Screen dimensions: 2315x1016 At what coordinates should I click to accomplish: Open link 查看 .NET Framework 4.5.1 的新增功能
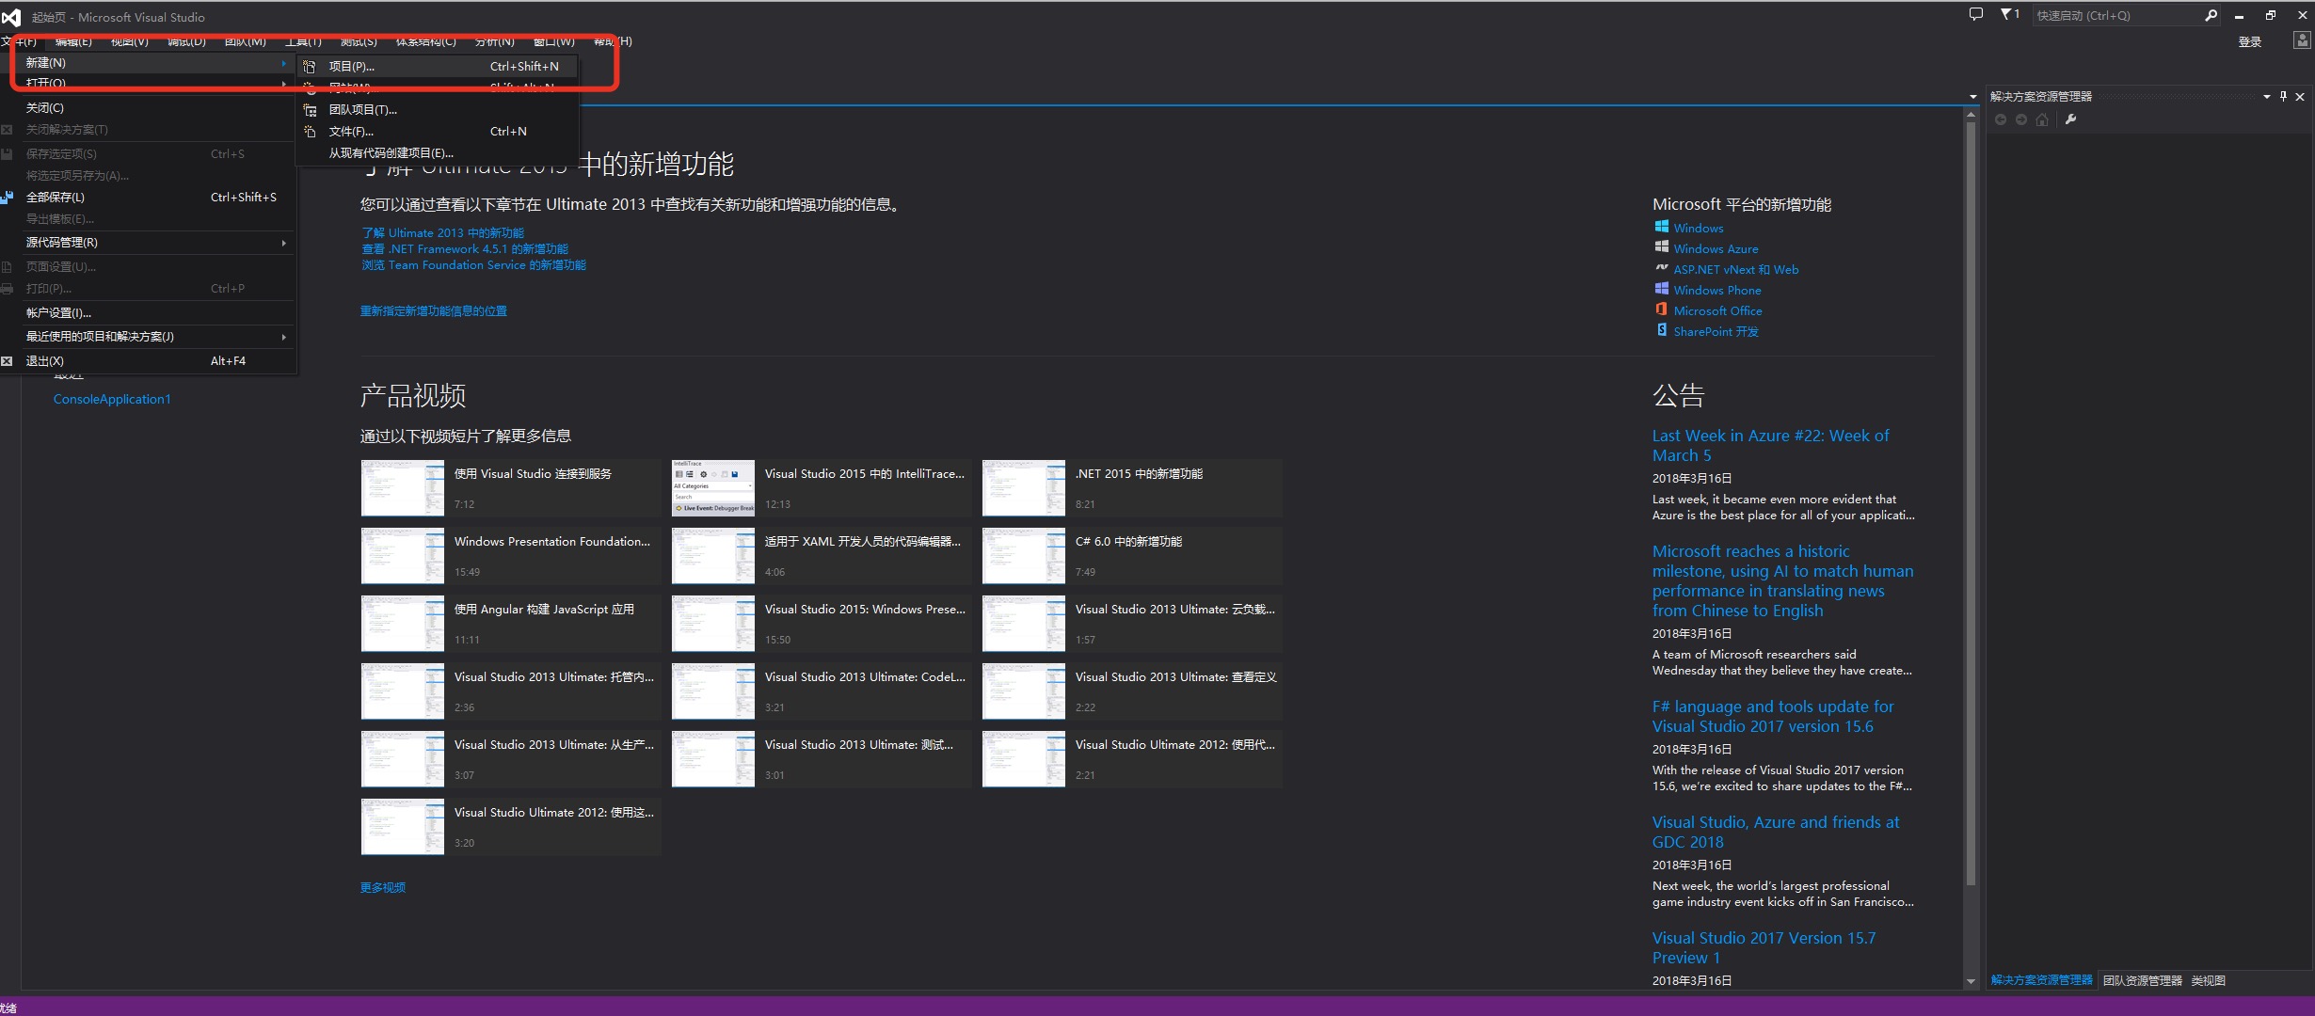(x=465, y=248)
